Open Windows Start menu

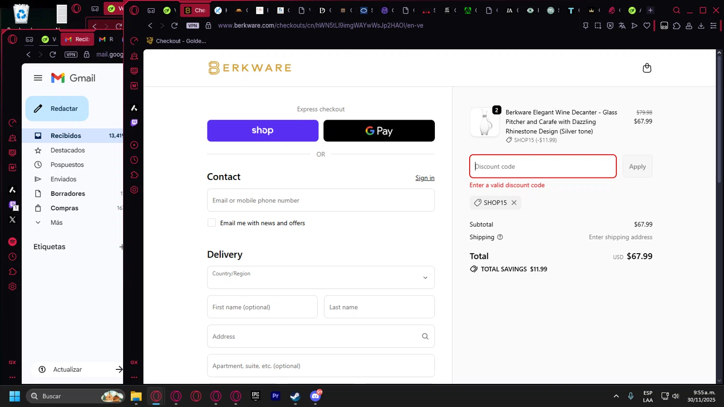(14, 396)
